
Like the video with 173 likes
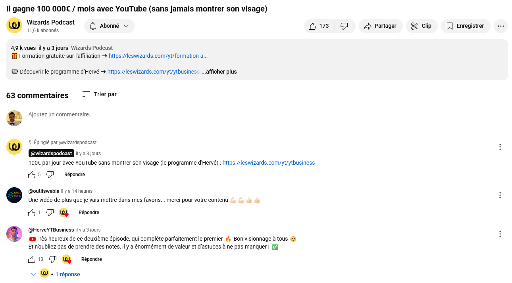tap(319, 26)
